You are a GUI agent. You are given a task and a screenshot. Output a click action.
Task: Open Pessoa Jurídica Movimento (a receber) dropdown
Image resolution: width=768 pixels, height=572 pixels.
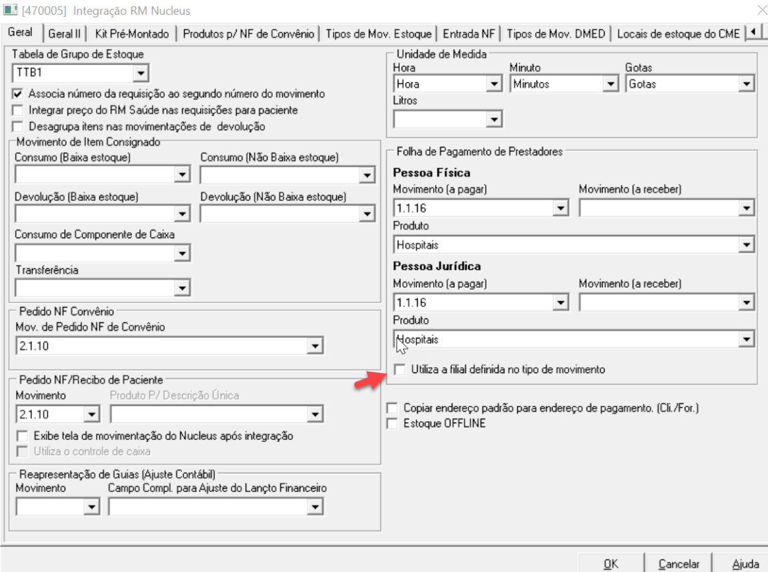click(x=746, y=303)
